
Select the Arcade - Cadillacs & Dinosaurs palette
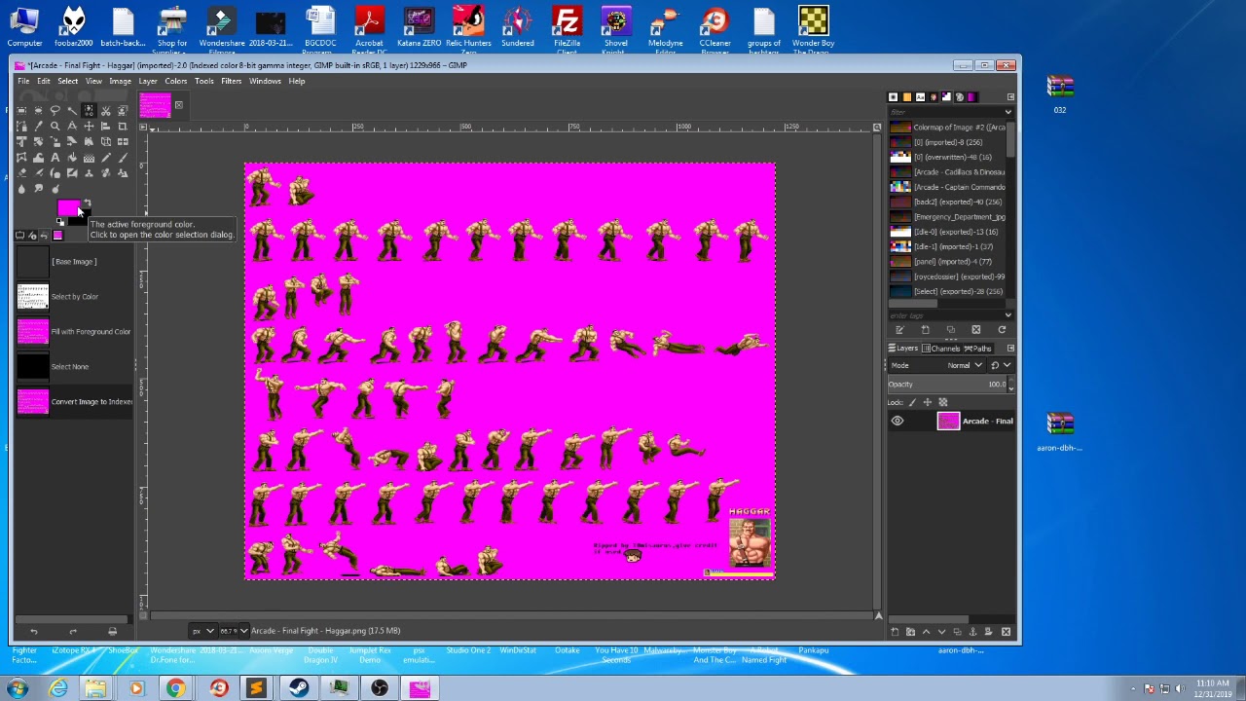point(947,172)
